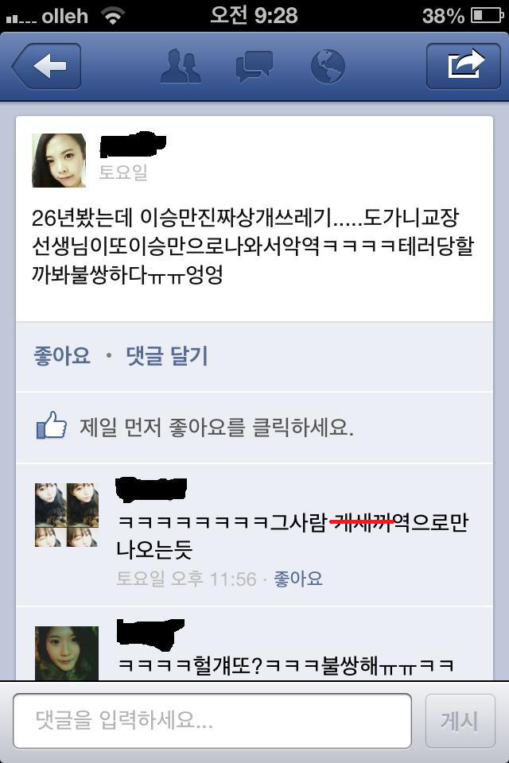Open the post author's profile photo
The image size is (509, 763).
[x=59, y=161]
